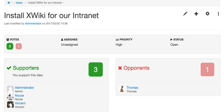
Task: Click small pink 1 votes badge
Action: click(19, 46)
